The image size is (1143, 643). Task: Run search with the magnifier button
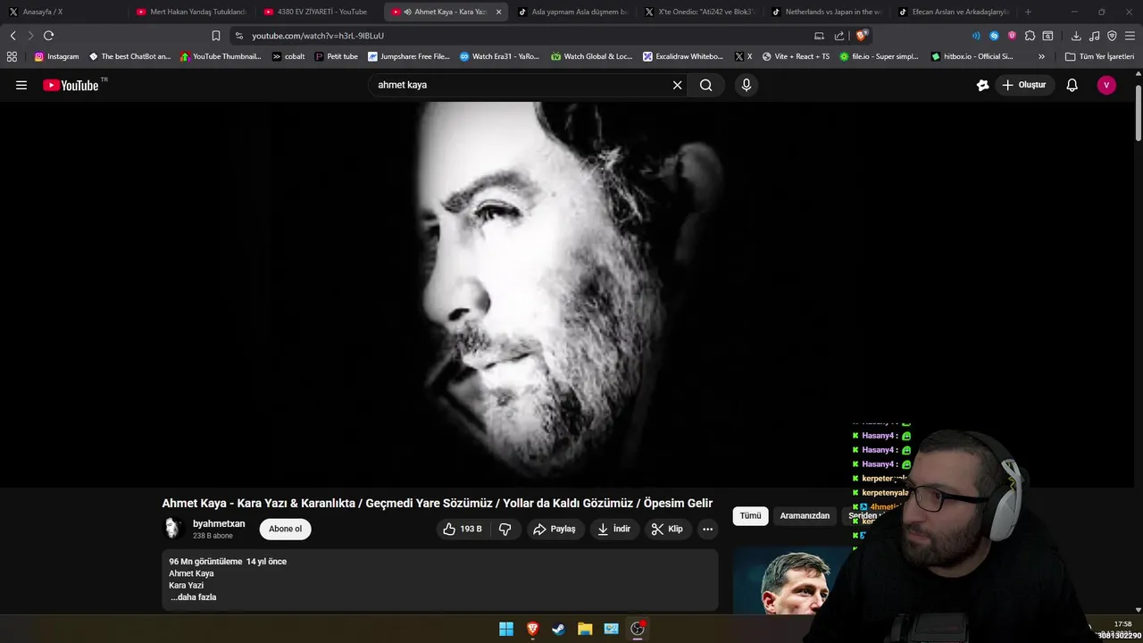(705, 85)
